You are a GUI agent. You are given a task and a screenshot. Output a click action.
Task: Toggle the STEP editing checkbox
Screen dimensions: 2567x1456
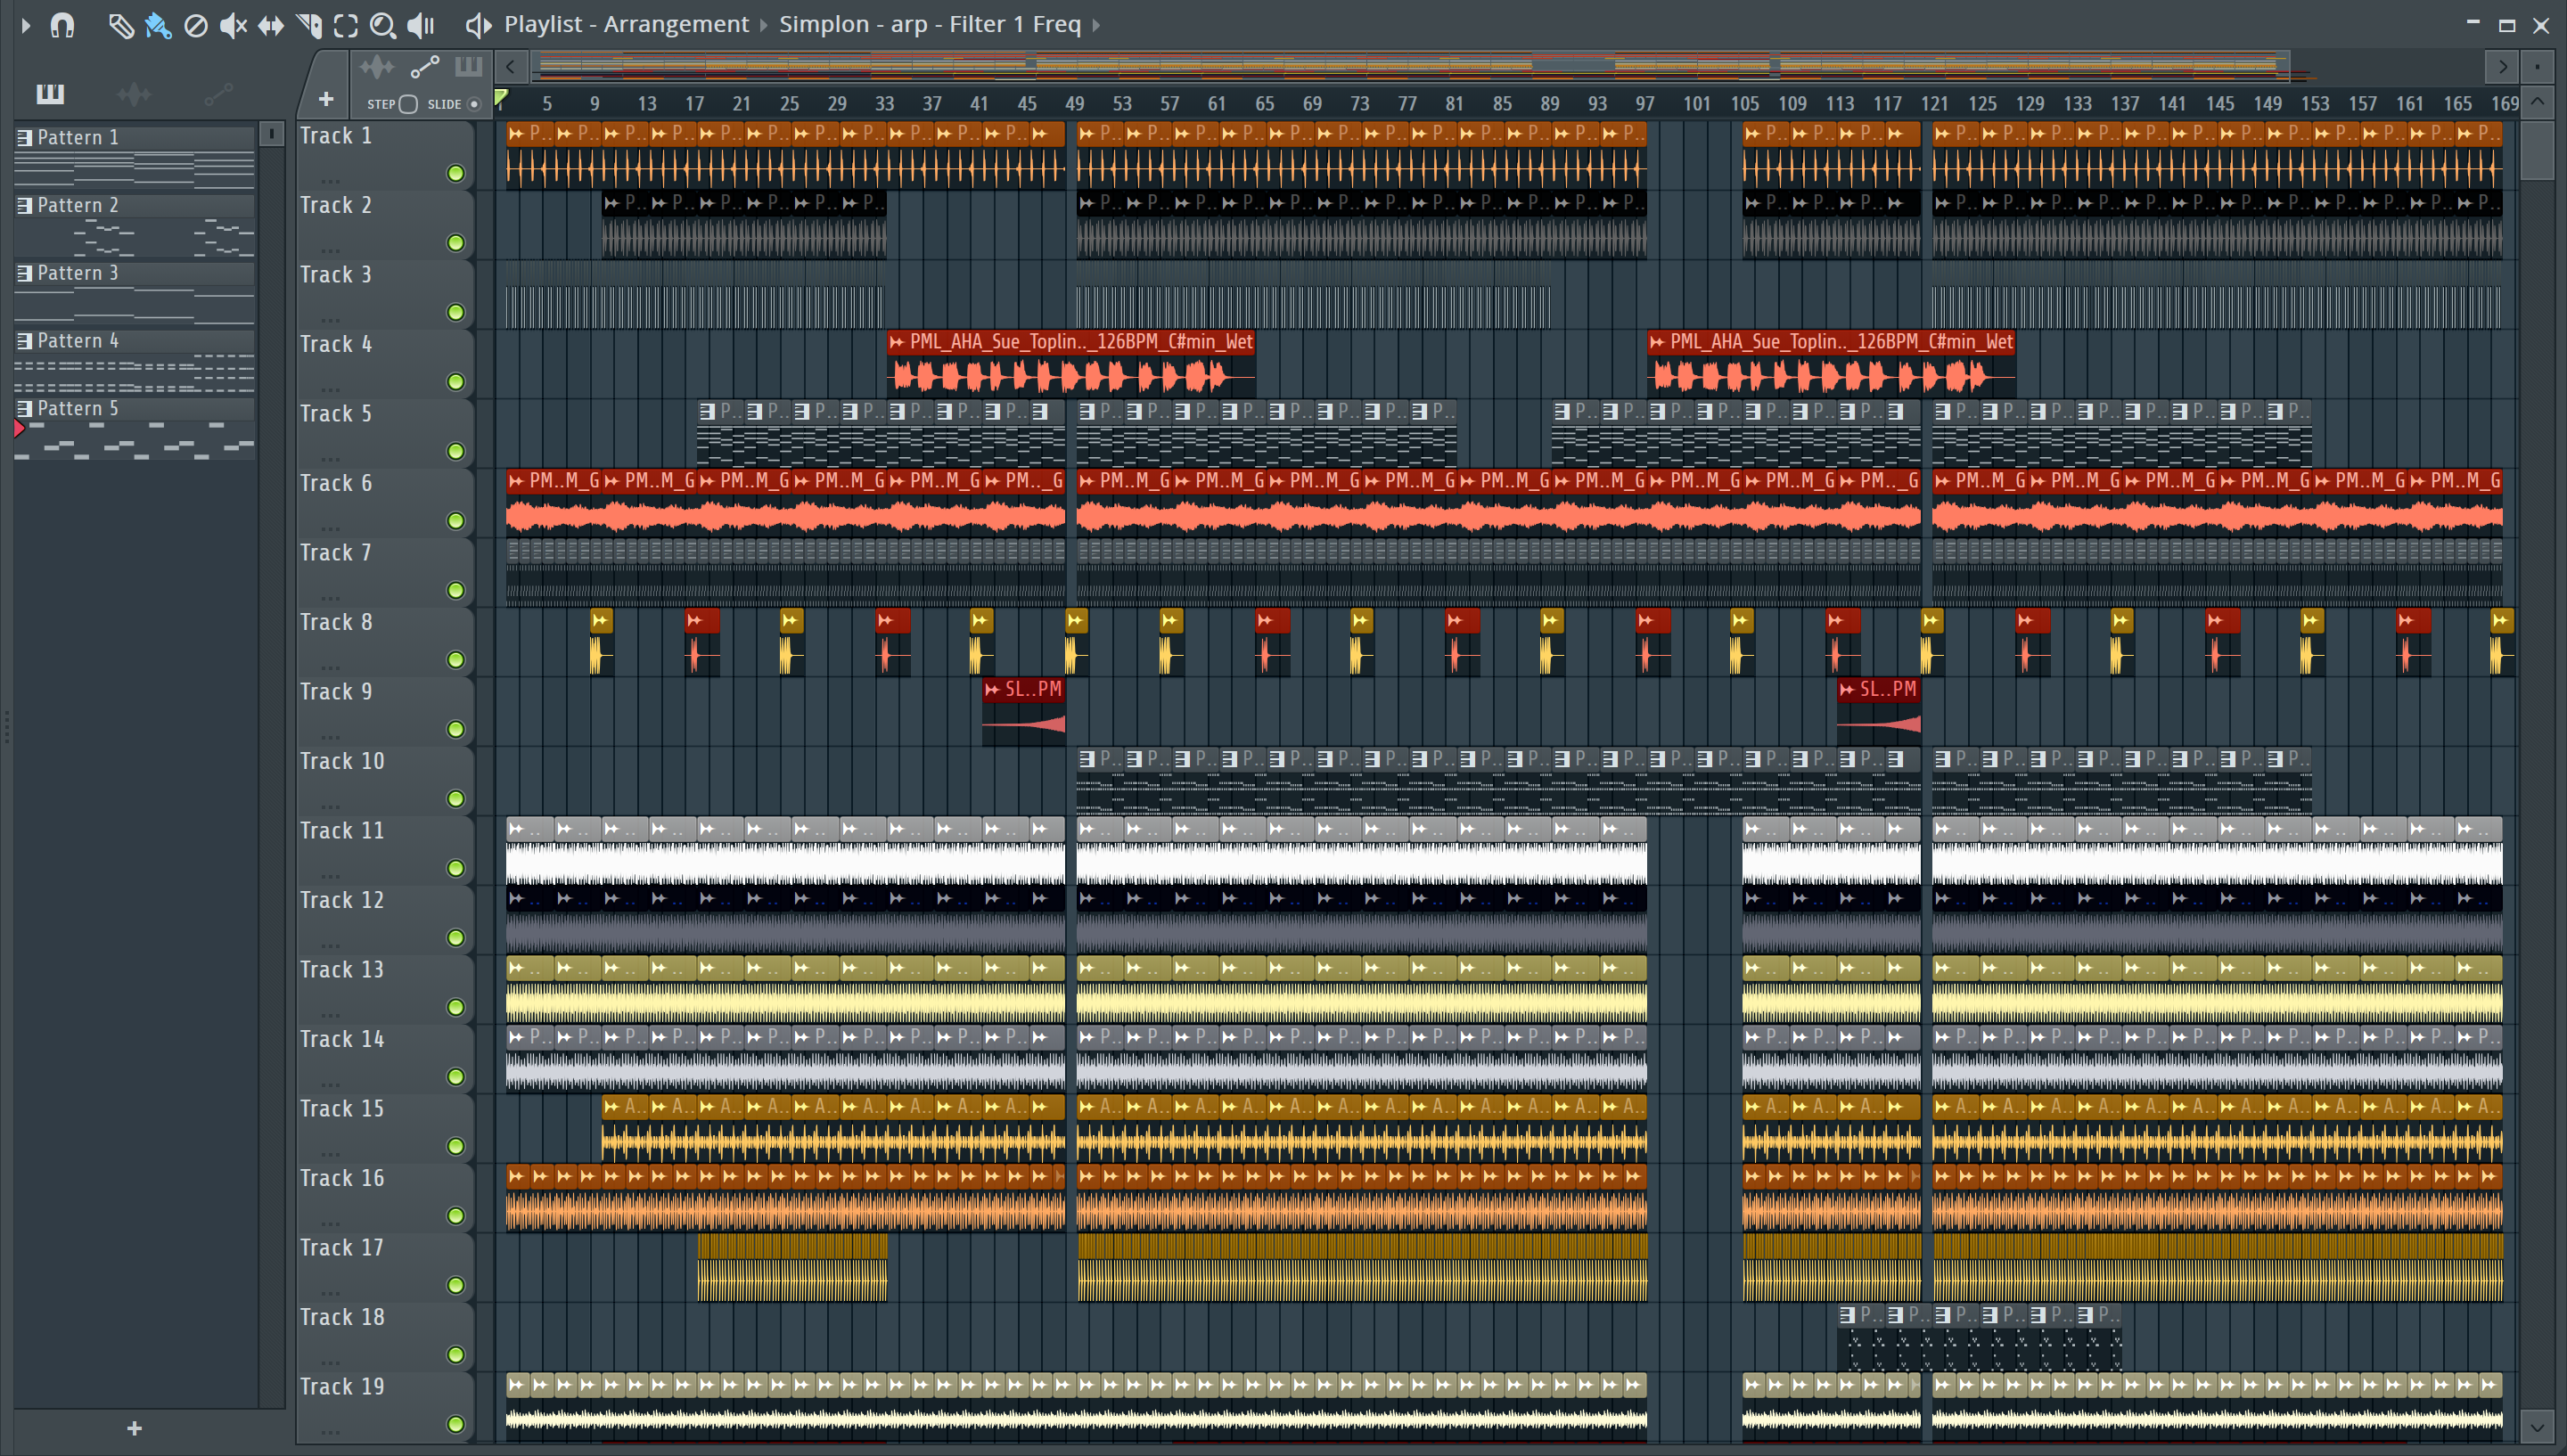(x=408, y=104)
